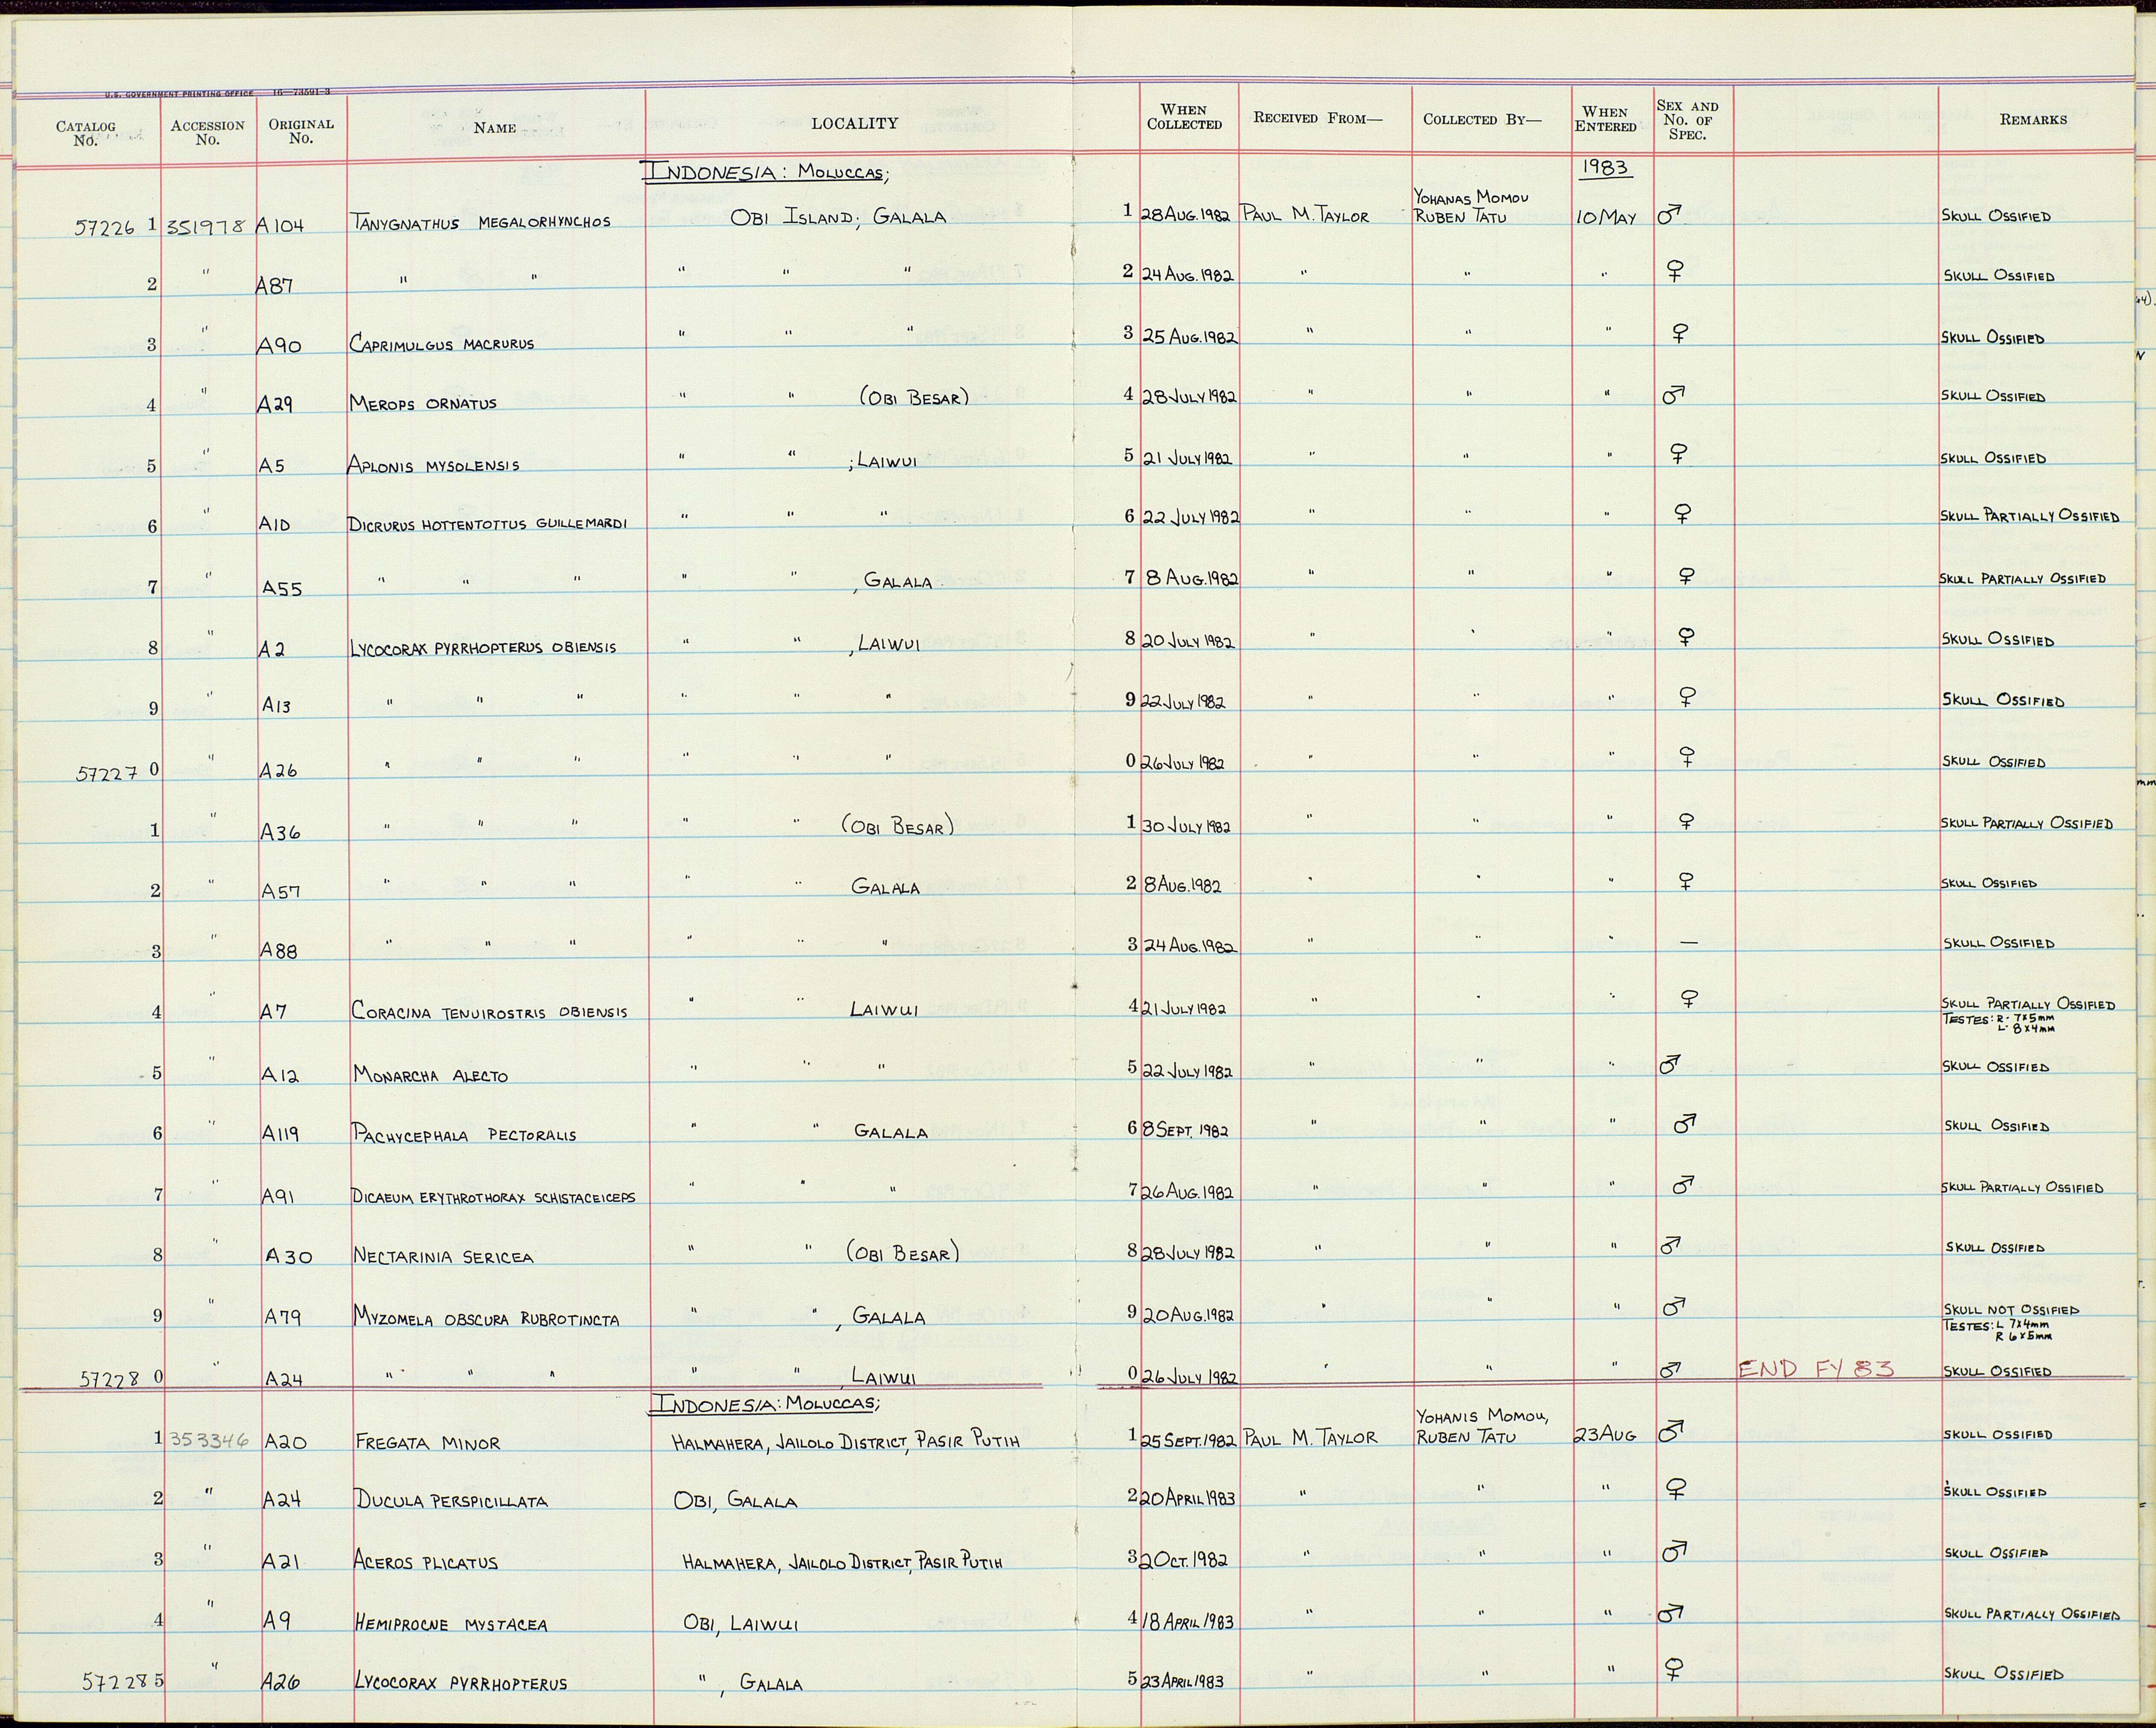2156x1728 pixels.
Task: Select the name Hemiprocne mystacea
Action: tap(451, 1624)
